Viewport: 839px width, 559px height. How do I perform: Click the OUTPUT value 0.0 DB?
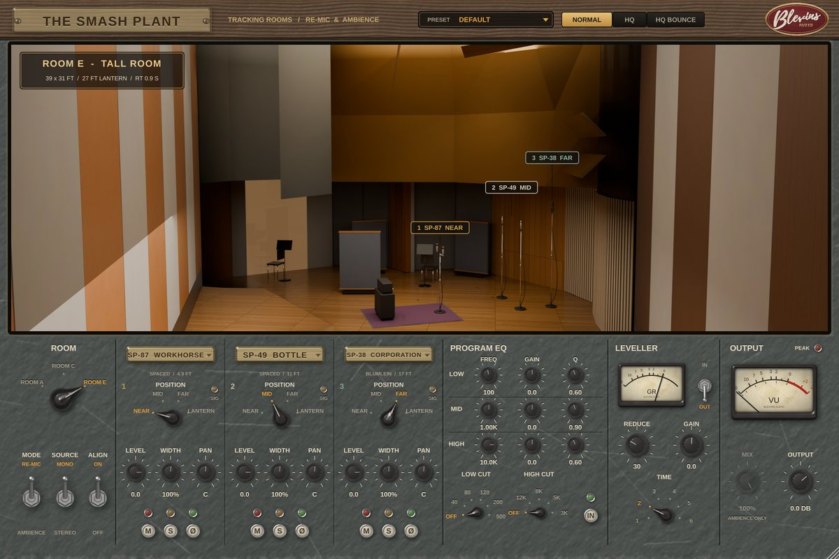coord(801,509)
